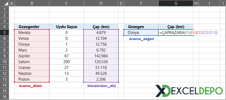Select row 10 header
Screen dimensions: 226x100
tap(5, 62)
